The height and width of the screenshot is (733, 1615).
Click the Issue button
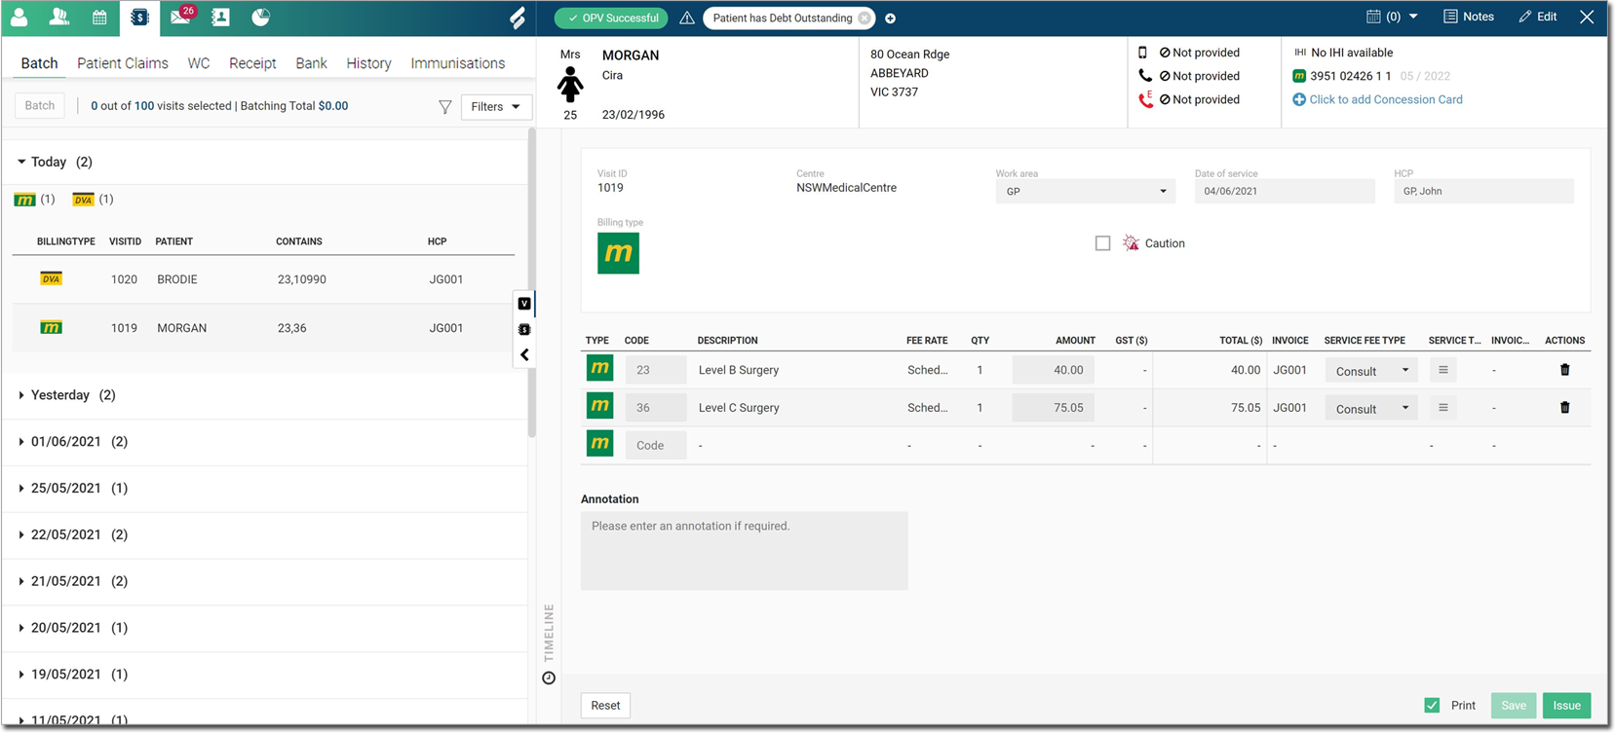coord(1566,706)
